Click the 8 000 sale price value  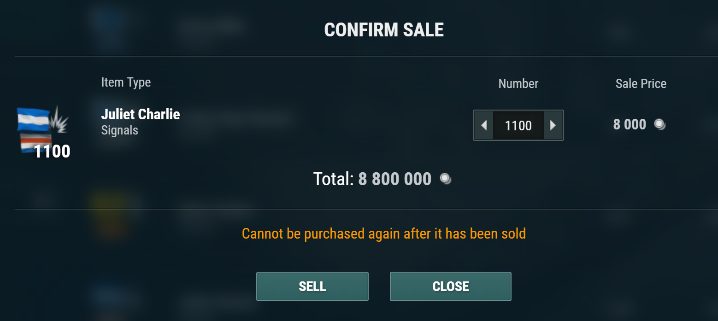[630, 124]
